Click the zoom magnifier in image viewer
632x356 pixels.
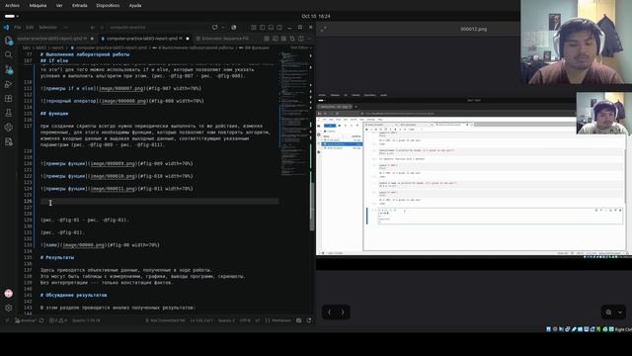click(608, 312)
